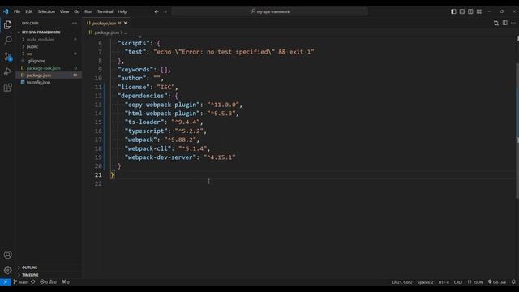The image size is (519, 292).
Task: Open the Search view in activity bar
Action: coord(7,40)
